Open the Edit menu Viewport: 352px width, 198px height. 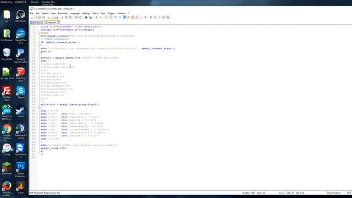[x=38, y=13]
